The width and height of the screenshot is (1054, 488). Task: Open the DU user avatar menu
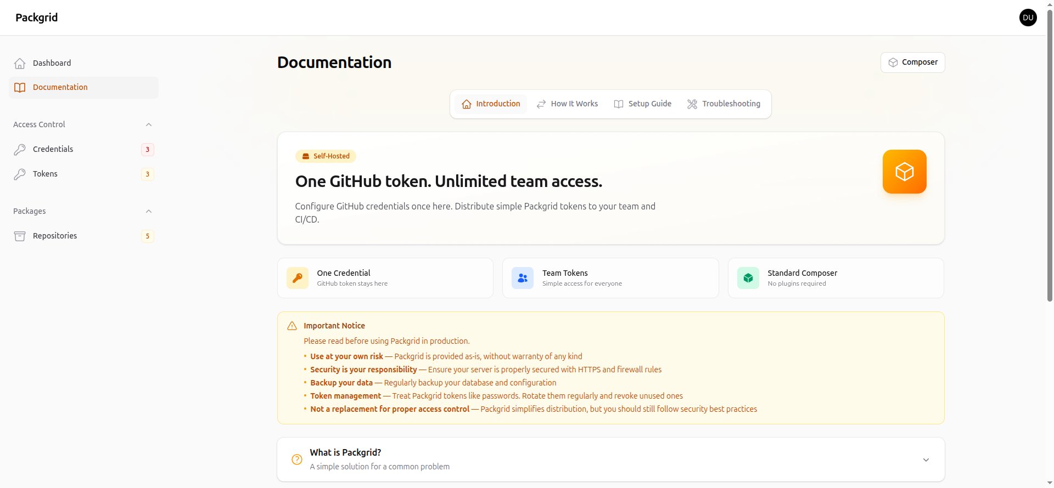click(x=1028, y=18)
